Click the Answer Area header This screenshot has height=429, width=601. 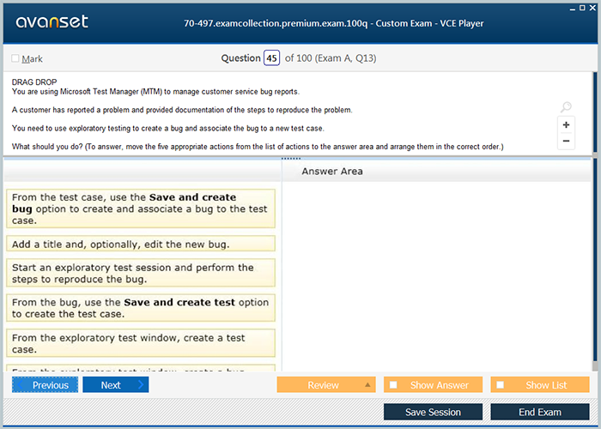(x=332, y=172)
